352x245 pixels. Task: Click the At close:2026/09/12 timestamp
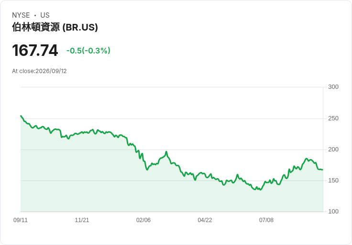(x=39, y=71)
